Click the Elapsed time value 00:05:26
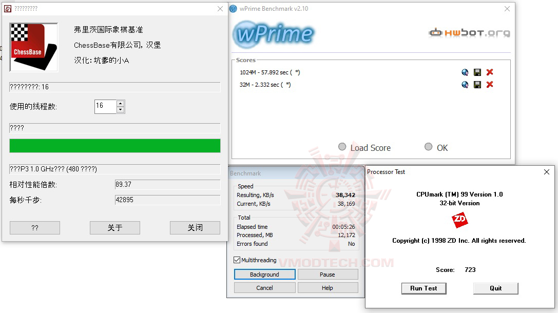558x313 pixels. point(343,227)
